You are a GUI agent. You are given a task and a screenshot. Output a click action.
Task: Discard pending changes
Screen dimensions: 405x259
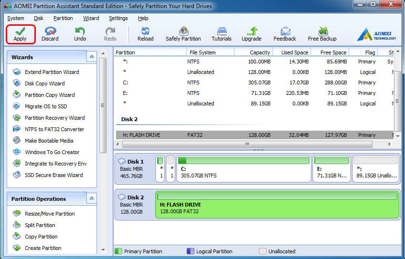pyautogui.click(x=50, y=34)
